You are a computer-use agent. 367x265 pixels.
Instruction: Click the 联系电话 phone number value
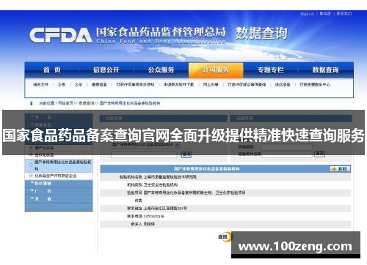pos(153,217)
